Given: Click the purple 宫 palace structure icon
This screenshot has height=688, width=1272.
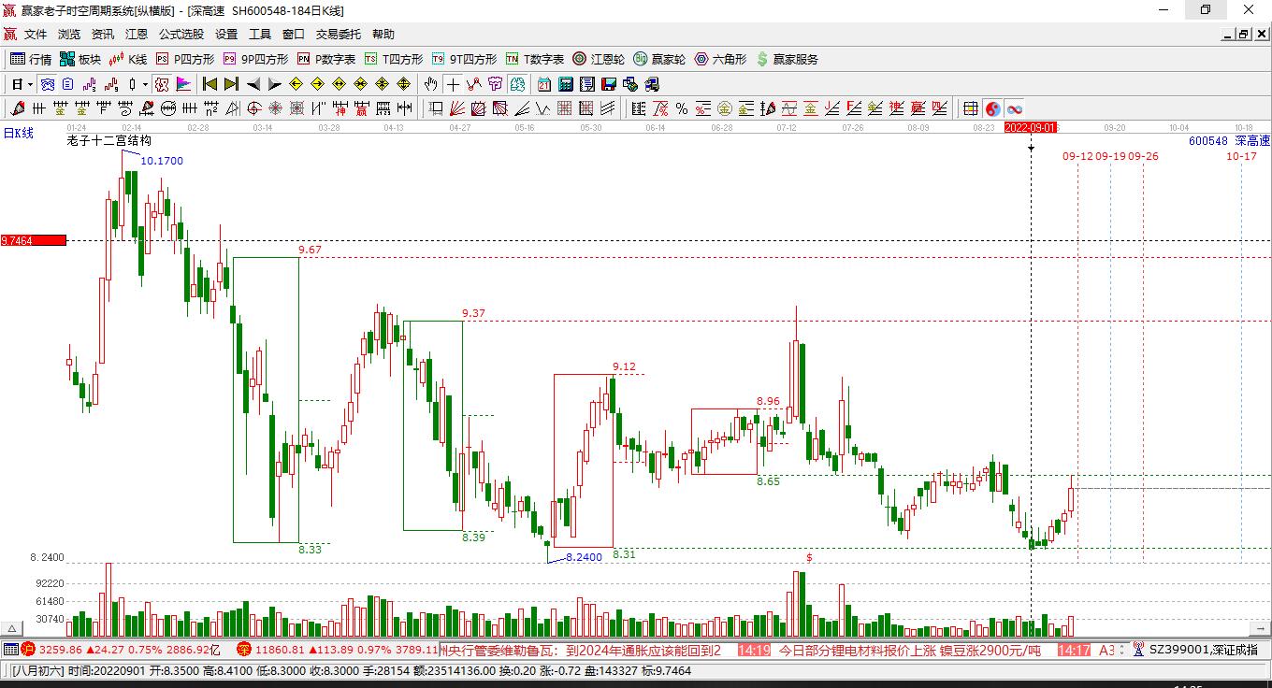Looking at the screenshot, I should point(494,84).
